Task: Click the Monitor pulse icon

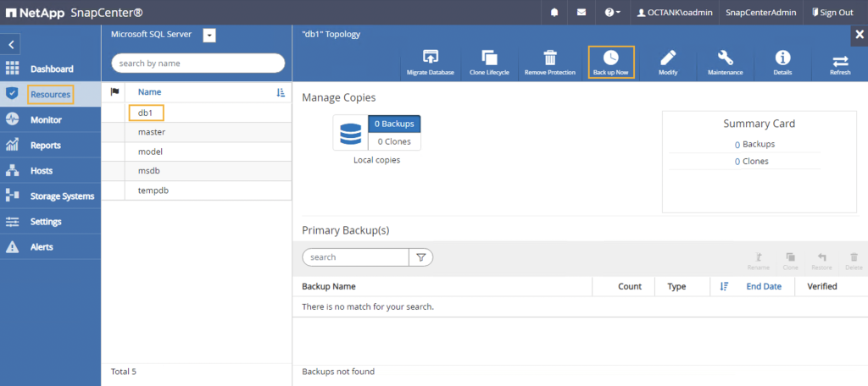Action: [12, 119]
